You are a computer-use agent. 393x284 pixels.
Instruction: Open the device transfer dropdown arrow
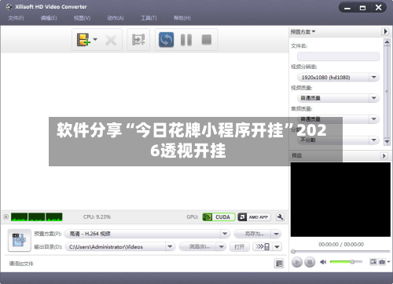[277, 246]
